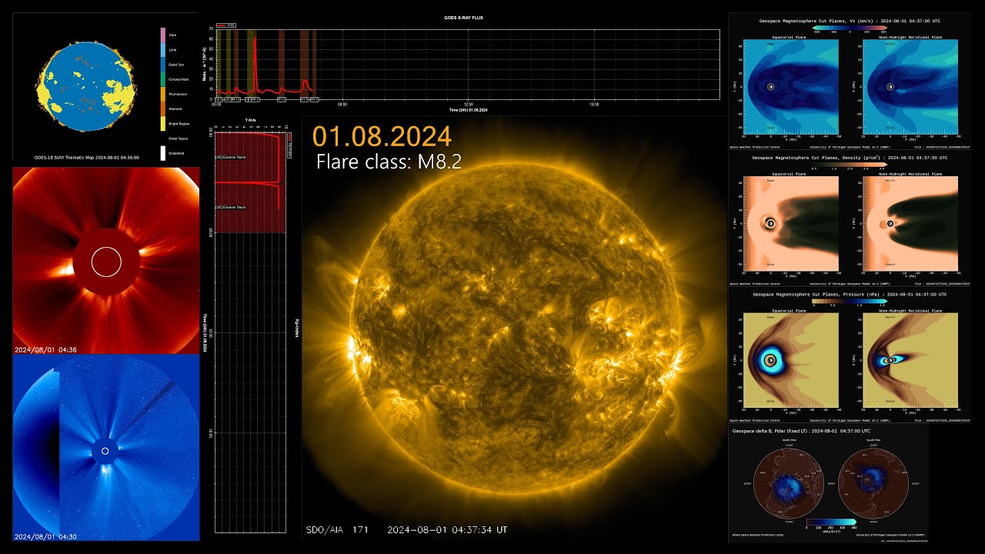Click the 06:00 tick on X-ray flux axis
The height and width of the screenshot is (554, 985).
342,104
